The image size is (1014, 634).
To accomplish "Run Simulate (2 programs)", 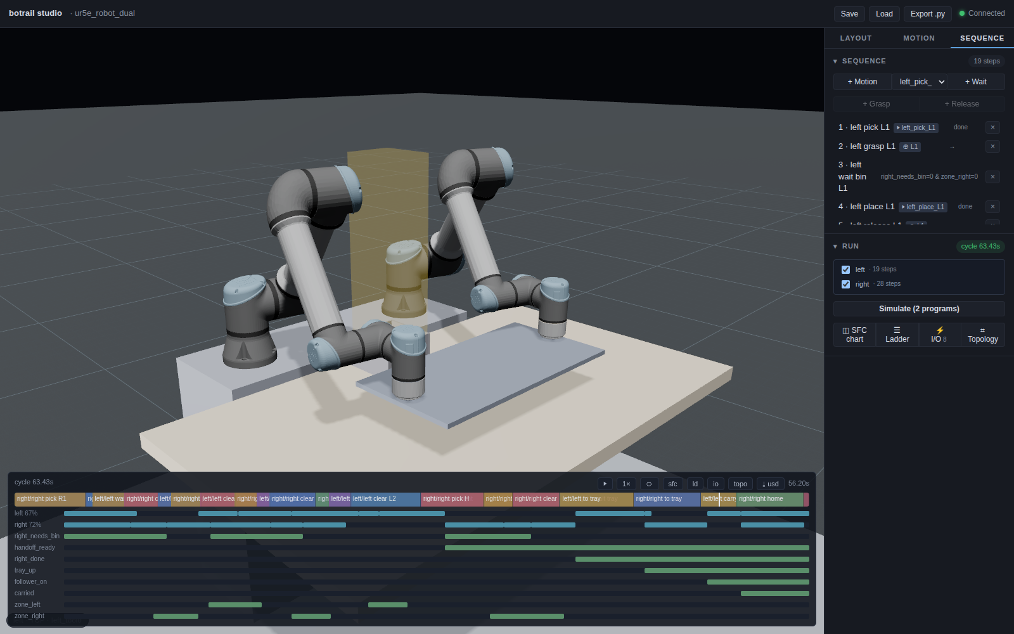I will coord(919,309).
